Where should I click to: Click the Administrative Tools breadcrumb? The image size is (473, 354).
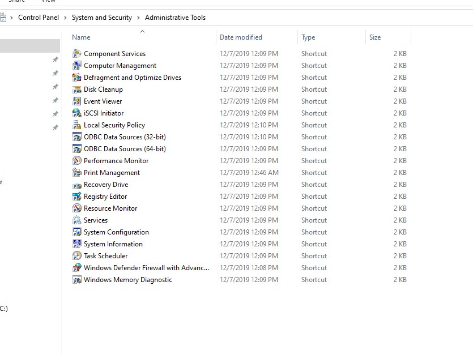click(x=175, y=18)
